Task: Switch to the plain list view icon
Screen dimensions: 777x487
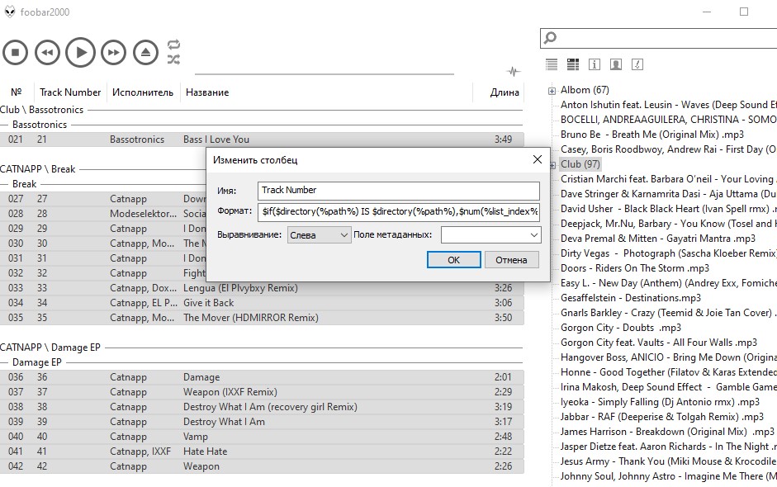Action: [552, 64]
